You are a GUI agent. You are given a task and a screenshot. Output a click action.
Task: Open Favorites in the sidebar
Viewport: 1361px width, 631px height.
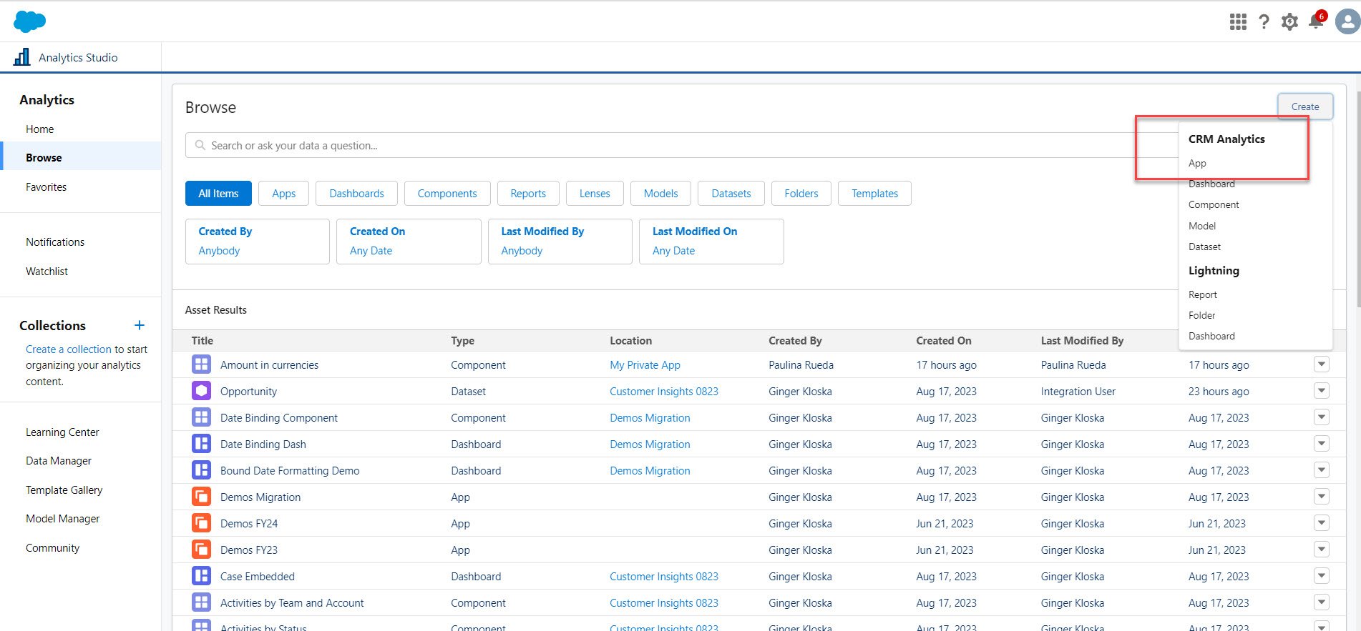[x=46, y=187]
